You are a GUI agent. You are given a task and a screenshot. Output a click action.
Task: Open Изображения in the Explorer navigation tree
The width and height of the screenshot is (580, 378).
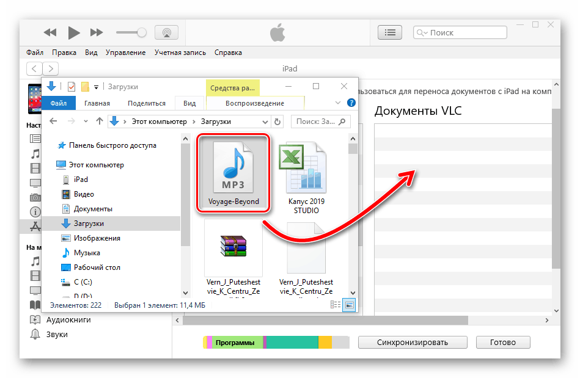click(97, 238)
